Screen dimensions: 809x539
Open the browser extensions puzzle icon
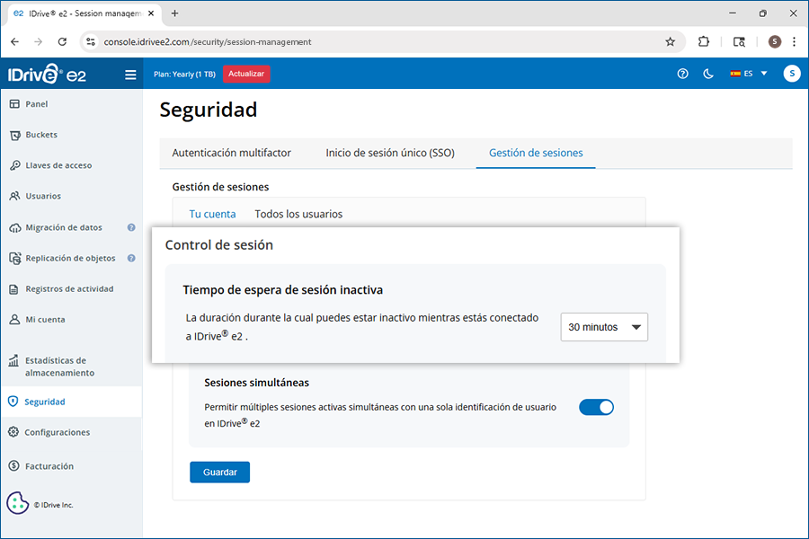[x=703, y=42]
